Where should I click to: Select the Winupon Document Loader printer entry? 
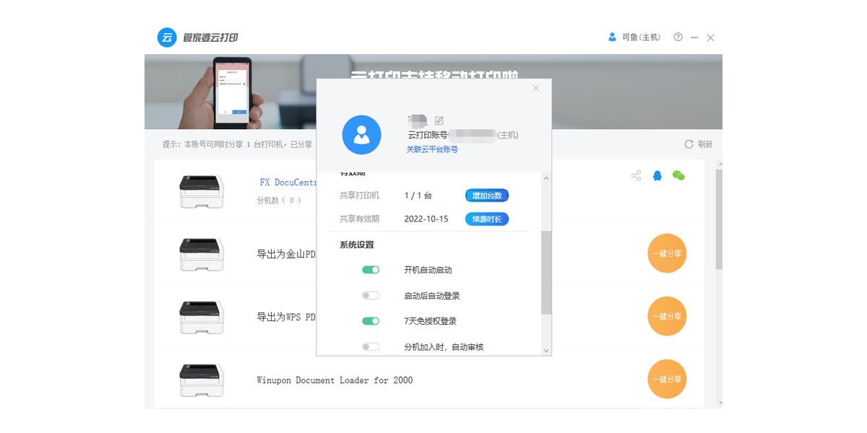click(335, 380)
